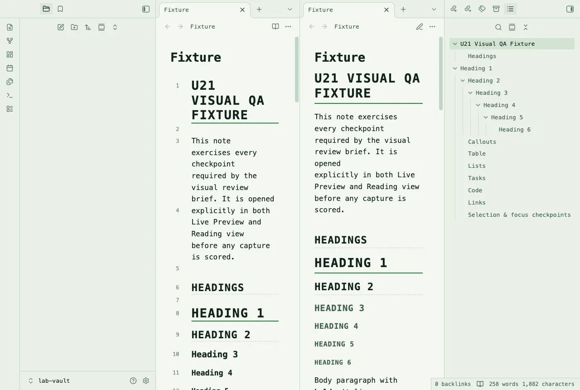Collapse the Heading 5 outline chevron
The image size is (580, 390).
[x=486, y=117]
